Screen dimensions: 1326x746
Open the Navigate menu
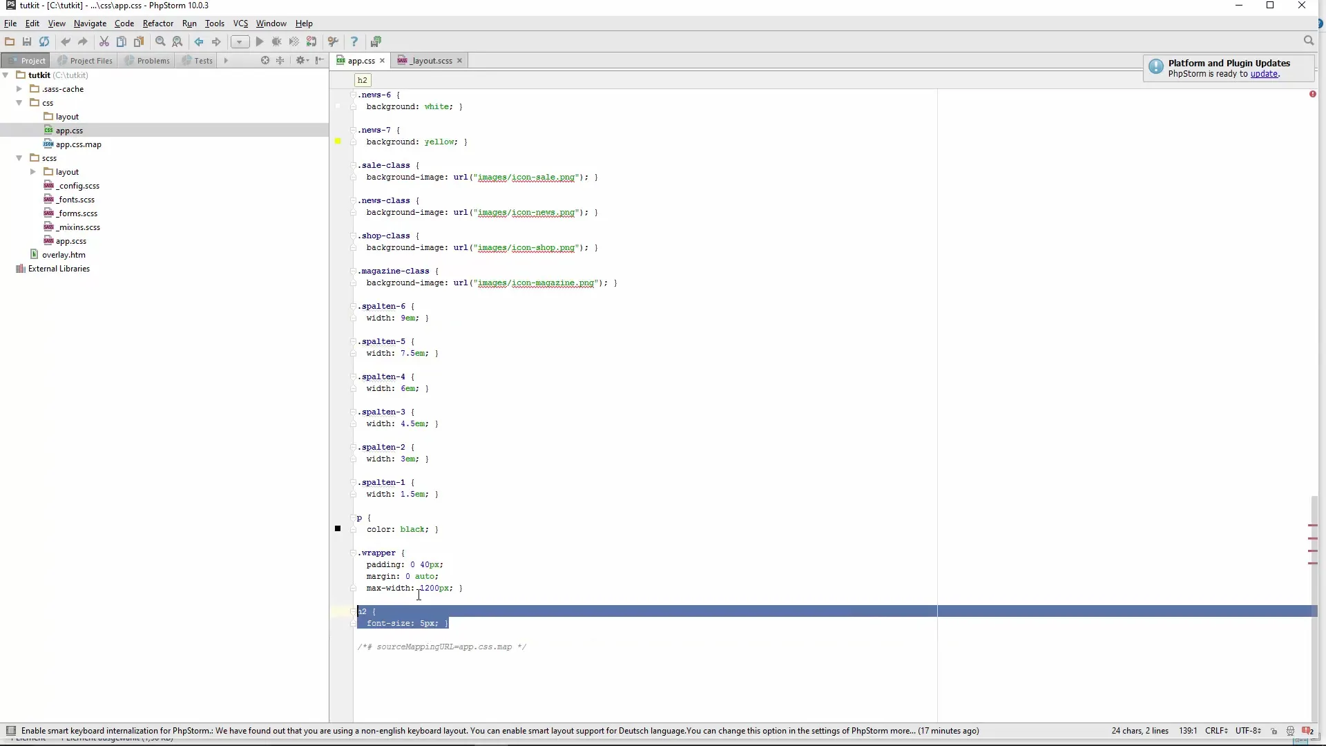coord(90,23)
